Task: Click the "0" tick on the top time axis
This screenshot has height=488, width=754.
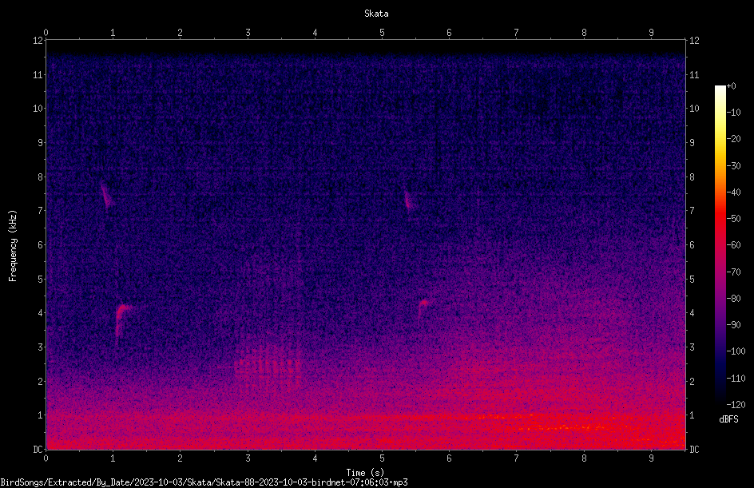Action: (x=46, y=33)
